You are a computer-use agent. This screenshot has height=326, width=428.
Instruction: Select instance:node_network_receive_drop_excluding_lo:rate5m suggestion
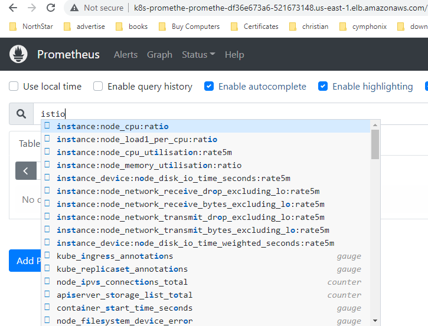(207, 191)
